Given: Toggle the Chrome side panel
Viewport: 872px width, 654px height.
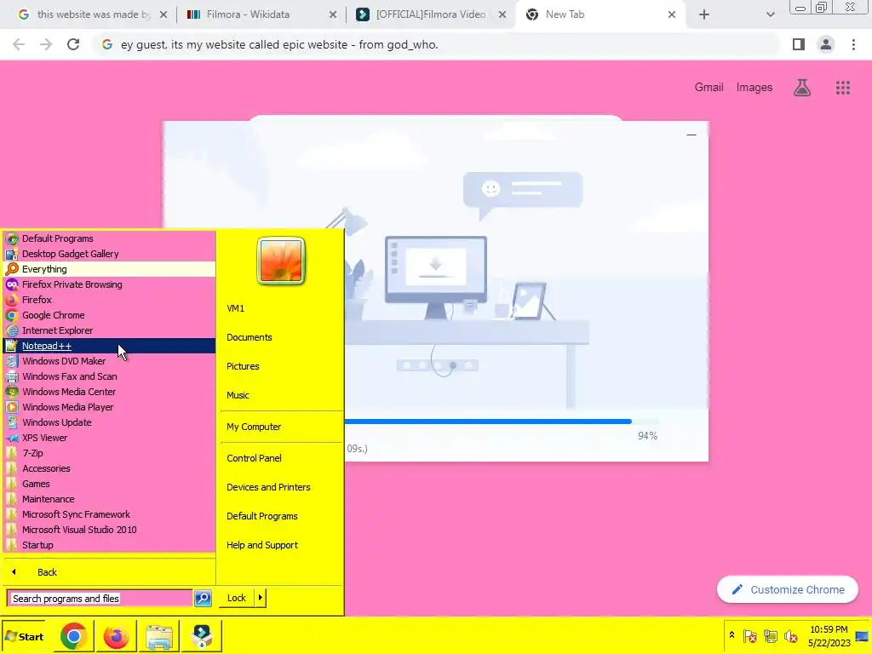Looking at the screenshot, I should 799,44.
